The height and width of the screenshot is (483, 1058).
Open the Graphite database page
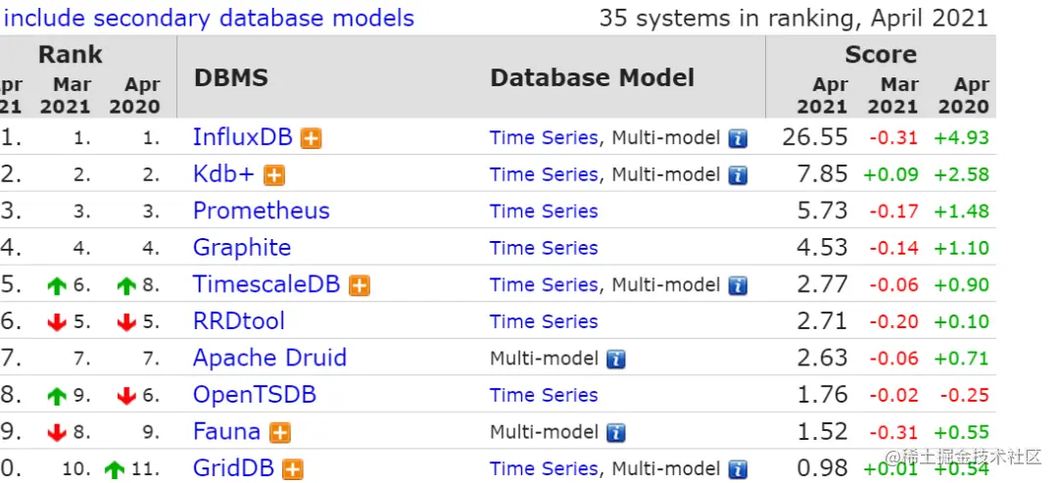[242, 248]
